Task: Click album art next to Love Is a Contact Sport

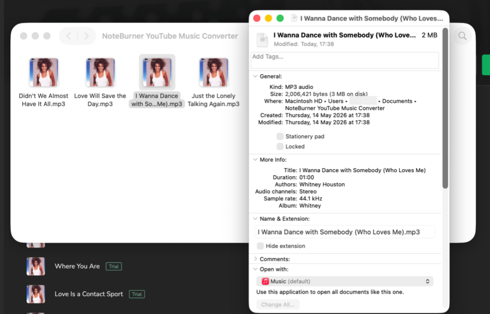Action: (x=36, y=294)
